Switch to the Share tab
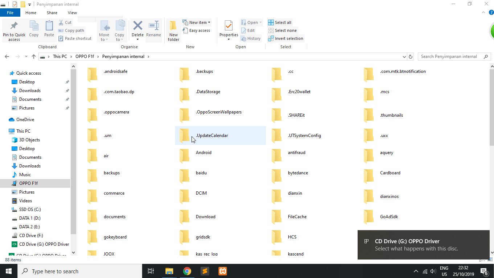 tap(52, 13)
